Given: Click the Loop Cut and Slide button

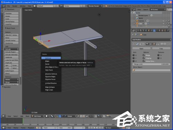Looking at the screenshot, I should [11, 60].
